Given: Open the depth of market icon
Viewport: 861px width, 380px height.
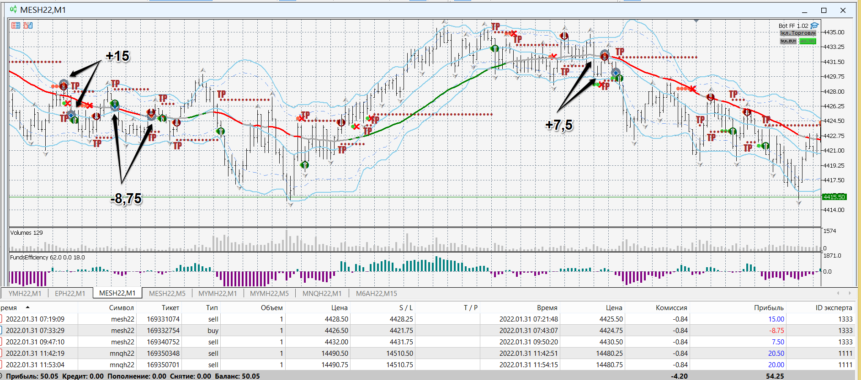Looking at the screenshot, I should 28,26.
